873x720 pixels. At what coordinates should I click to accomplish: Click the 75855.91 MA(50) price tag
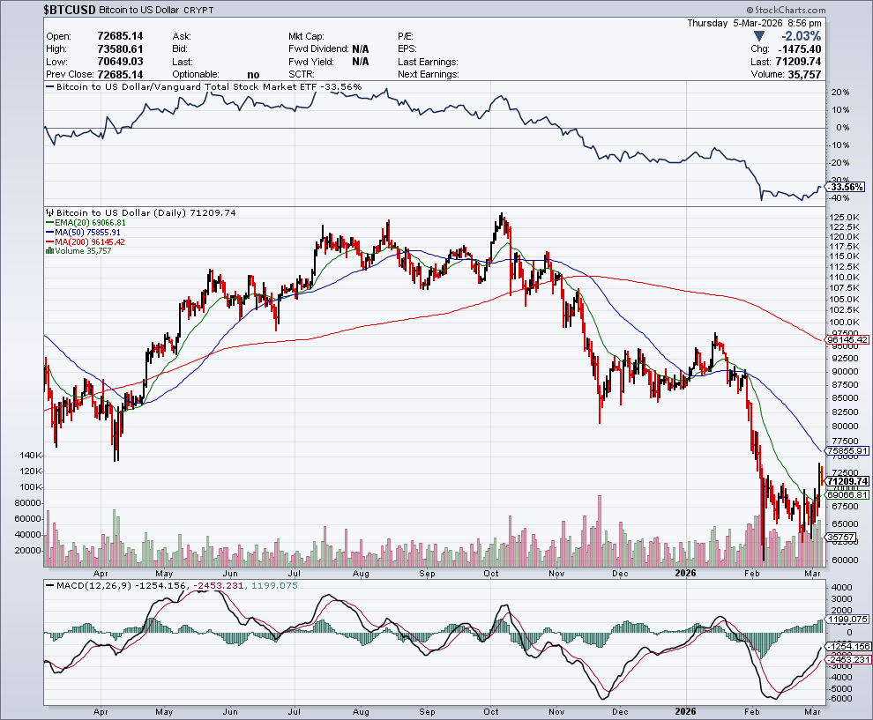point(848,449)
